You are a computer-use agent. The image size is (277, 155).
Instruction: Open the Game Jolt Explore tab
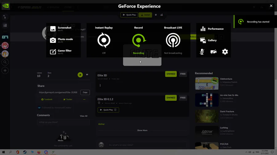click(x=54, y=7)
